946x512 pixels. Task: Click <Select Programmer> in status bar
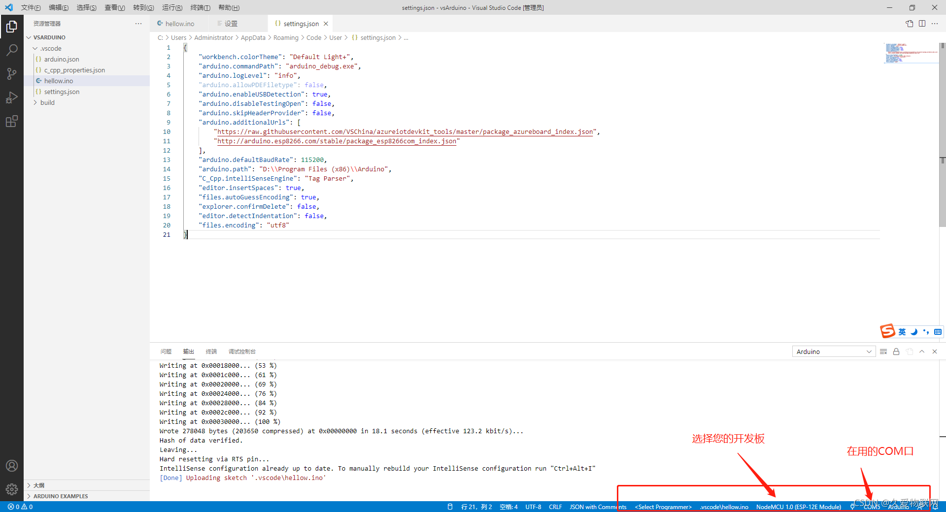[663, 507]
